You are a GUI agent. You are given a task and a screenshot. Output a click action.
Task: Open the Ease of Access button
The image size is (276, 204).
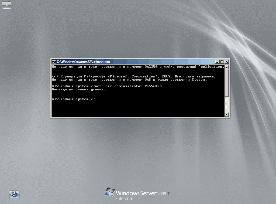pos(14,194)
